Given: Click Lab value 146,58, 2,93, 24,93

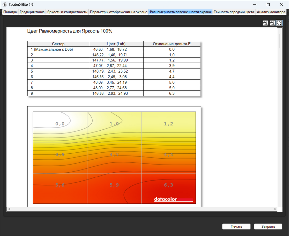Looking at the screenshot, I should click(x=110, y=93).
